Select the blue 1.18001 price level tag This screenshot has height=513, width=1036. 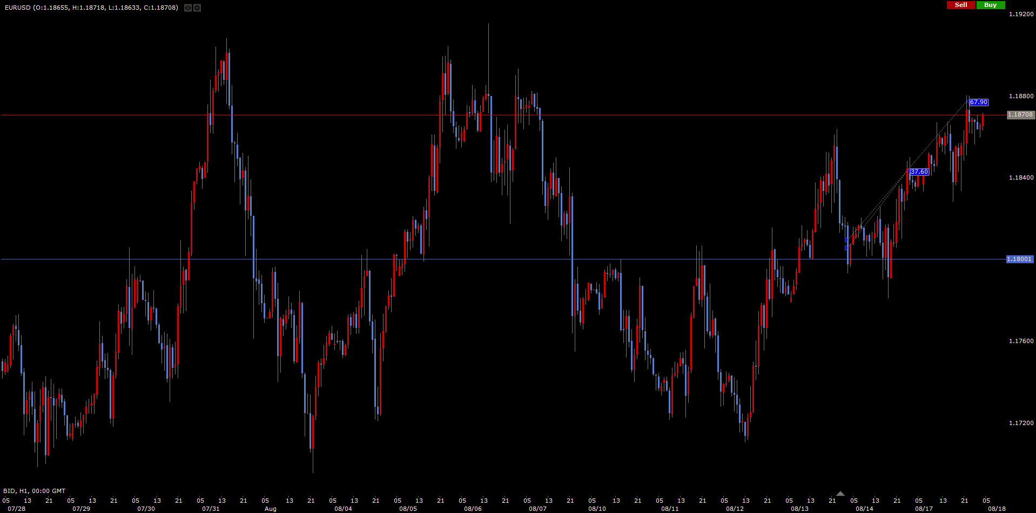point(1019,259)
